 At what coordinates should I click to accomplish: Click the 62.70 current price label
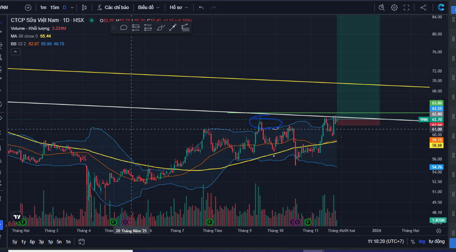pos(437,120)
